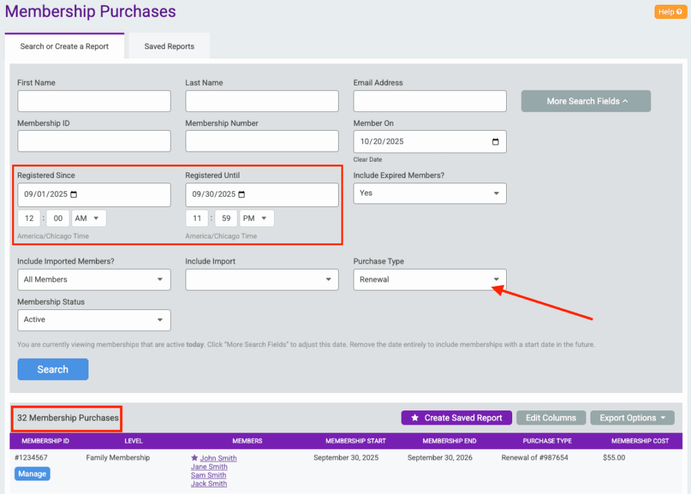Open the Saved Reports tab
The width and height of the screenshot is (691, 494).
tap(169, 47)
